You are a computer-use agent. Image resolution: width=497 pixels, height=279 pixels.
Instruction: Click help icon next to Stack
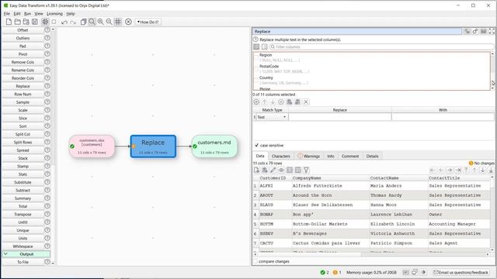pyautogui.click(x=47, y=158)
